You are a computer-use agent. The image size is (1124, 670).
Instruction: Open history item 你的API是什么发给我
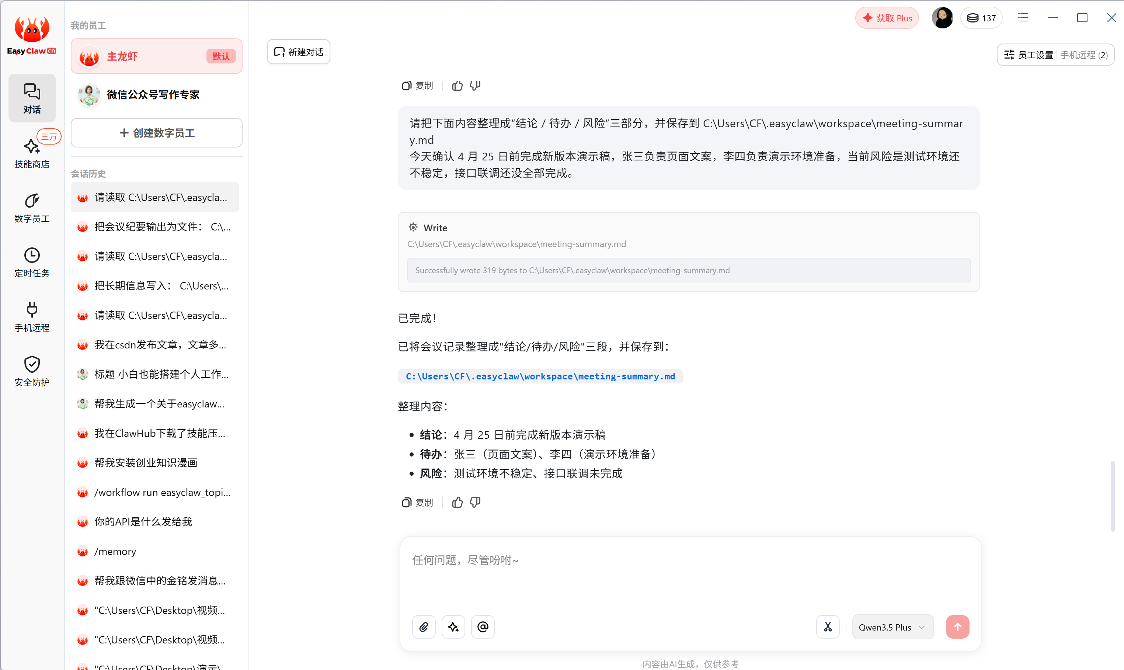[x=155, y=521]
